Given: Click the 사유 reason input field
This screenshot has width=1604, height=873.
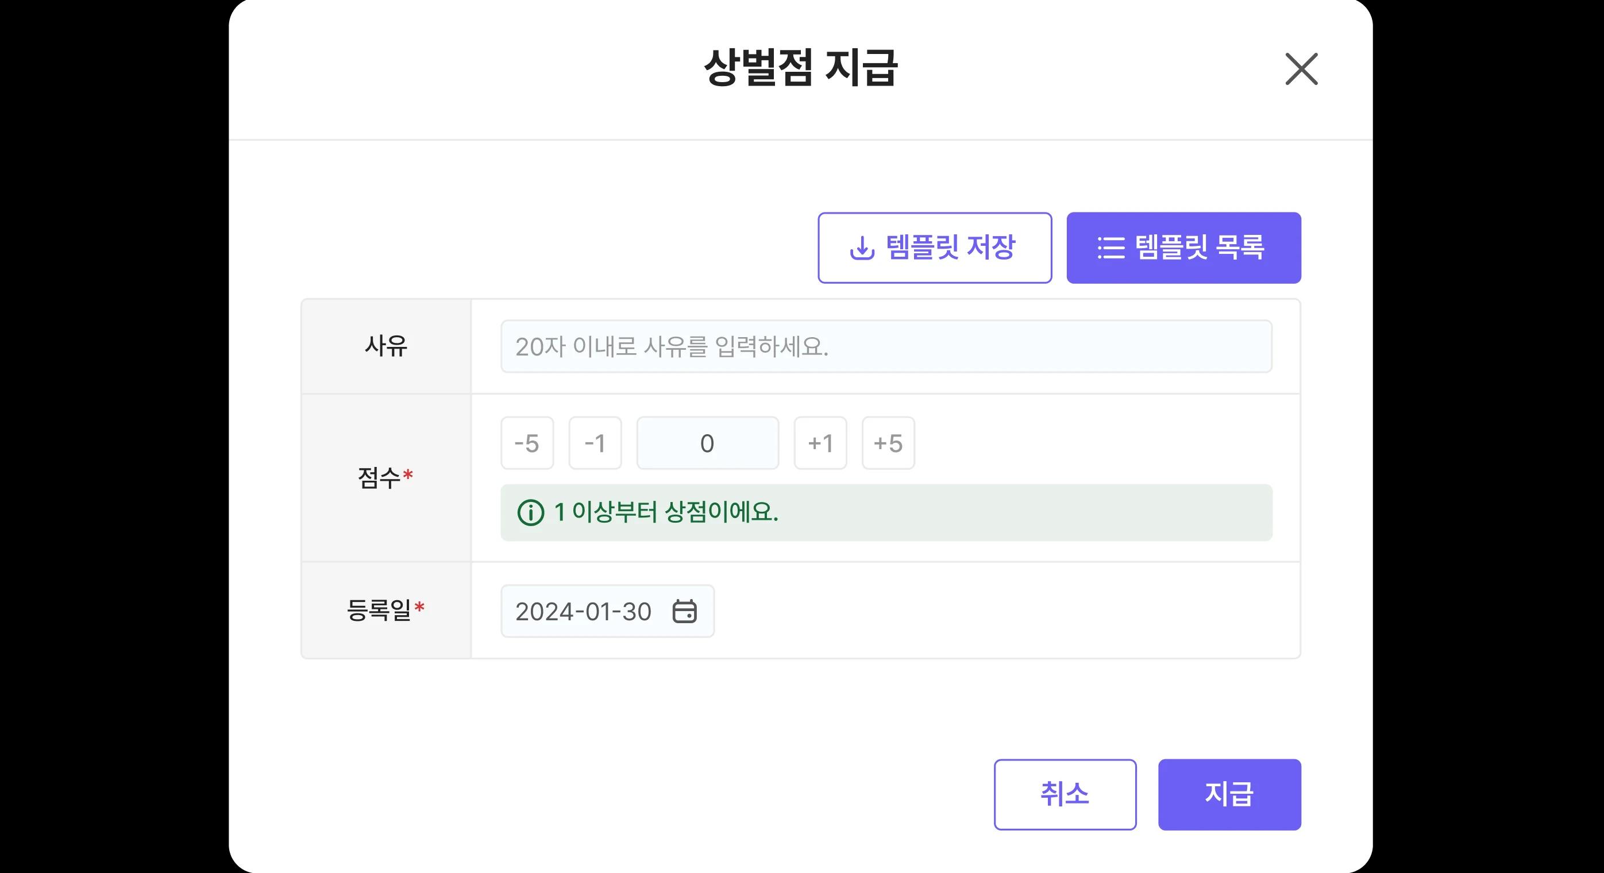Looking at the screenshot, I should coord(885,346).
